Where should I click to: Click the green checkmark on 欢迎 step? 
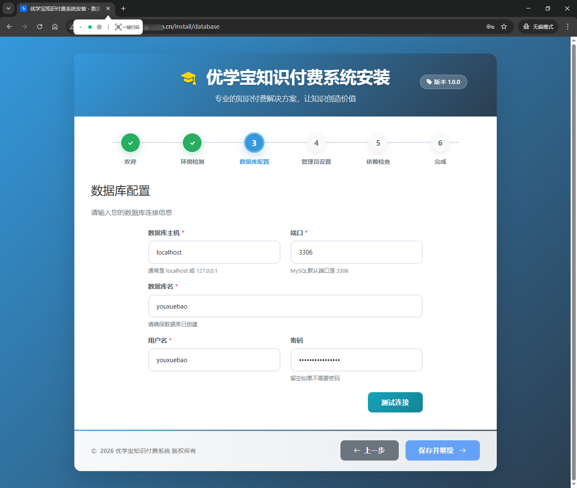point(130,143)
